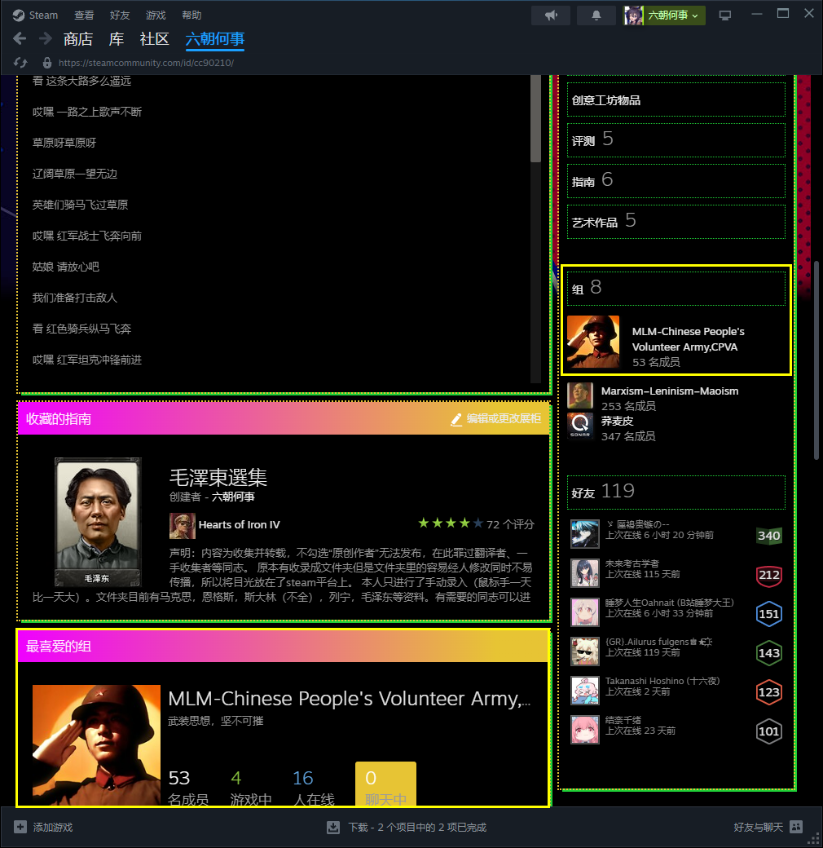Click the downloads icon in the bottom bar

(x=333, y=827)
